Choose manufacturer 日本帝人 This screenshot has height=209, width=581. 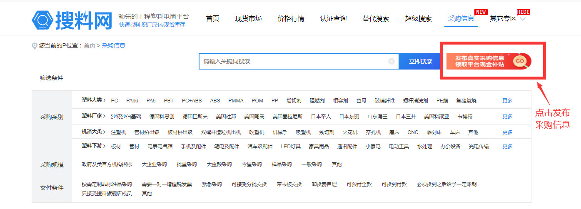pyautogui.click(x=321, y=116)
